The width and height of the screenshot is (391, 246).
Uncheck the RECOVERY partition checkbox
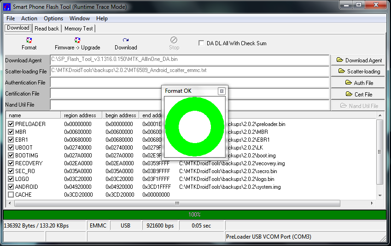pos(11,163)
